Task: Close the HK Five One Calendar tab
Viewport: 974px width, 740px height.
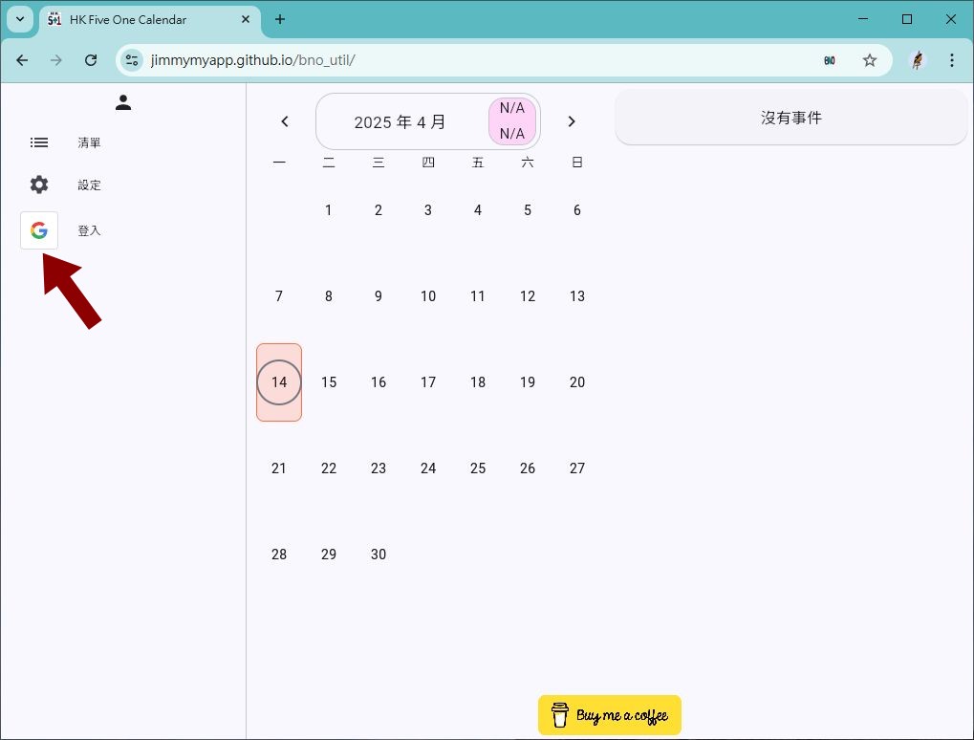Action: 246,19
